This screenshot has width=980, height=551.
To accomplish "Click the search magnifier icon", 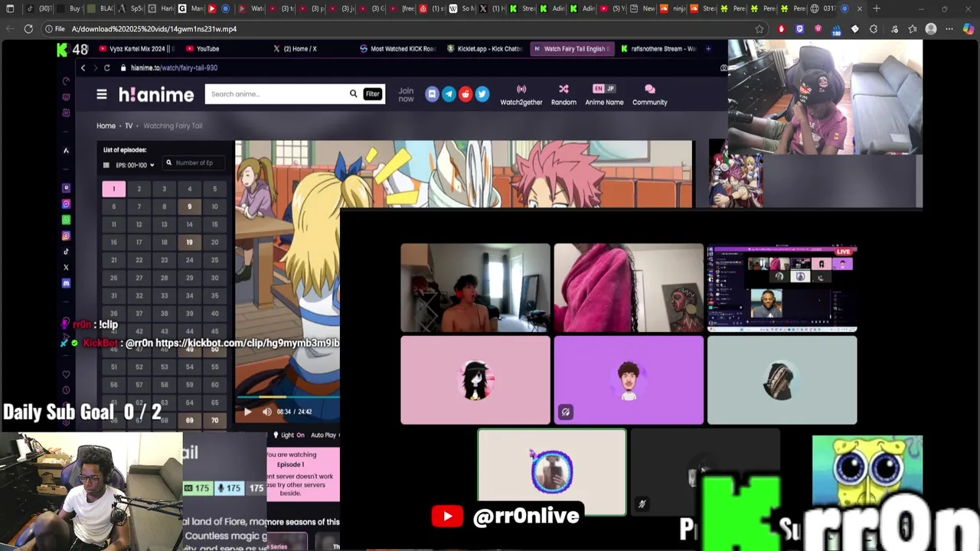I will 353,94.
